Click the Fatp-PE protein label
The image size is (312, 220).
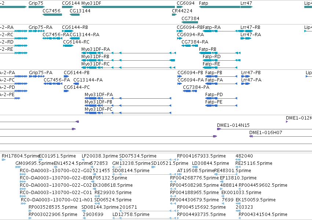point(214,102)
